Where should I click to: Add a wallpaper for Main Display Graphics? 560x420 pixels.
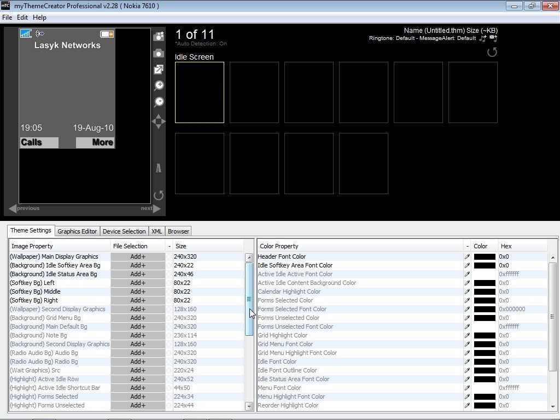coord(138,256)
